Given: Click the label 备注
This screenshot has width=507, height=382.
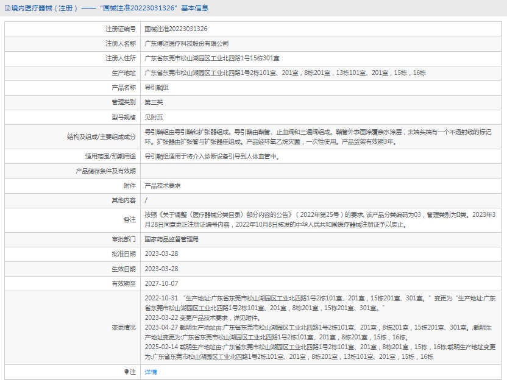Looking at the screenshot, I should [x=130, y=219].
